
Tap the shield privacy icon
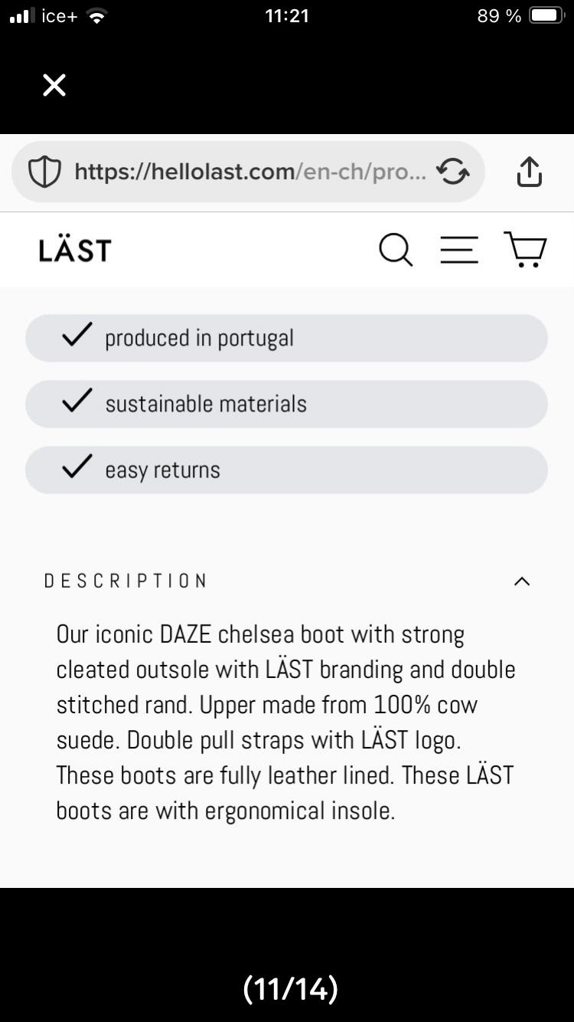(44, 172)
